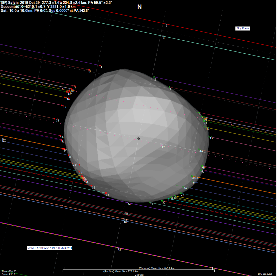Click the red endpoint marker labeled 33
The image size is (277, 276).
(106, 193)
